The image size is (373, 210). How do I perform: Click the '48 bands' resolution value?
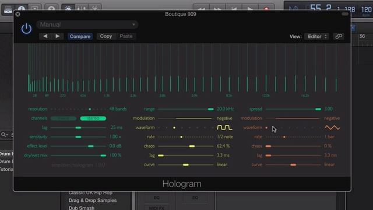coord(118,109)
